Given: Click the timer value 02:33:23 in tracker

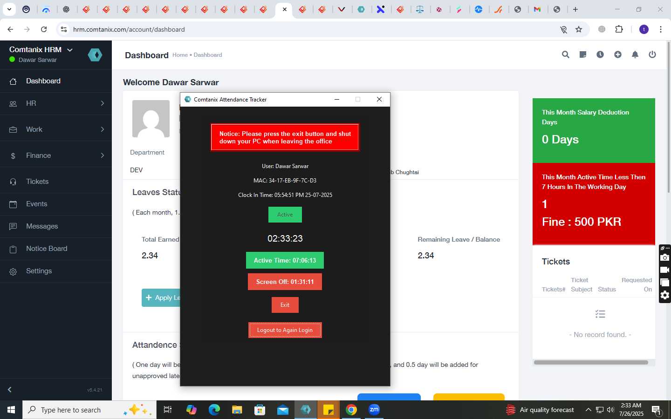Looking at the screenshot, I should pos(285,238).
